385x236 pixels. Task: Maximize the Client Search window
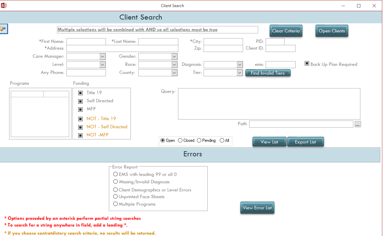coord(359,6)
